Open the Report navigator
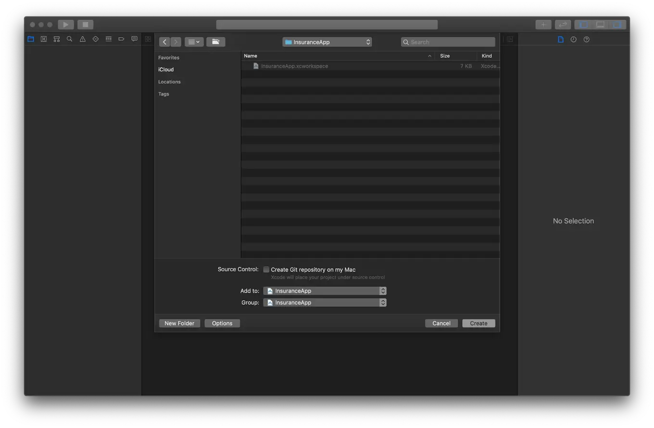The height and width of the screenshot is (428, 654). coord(134,39)
